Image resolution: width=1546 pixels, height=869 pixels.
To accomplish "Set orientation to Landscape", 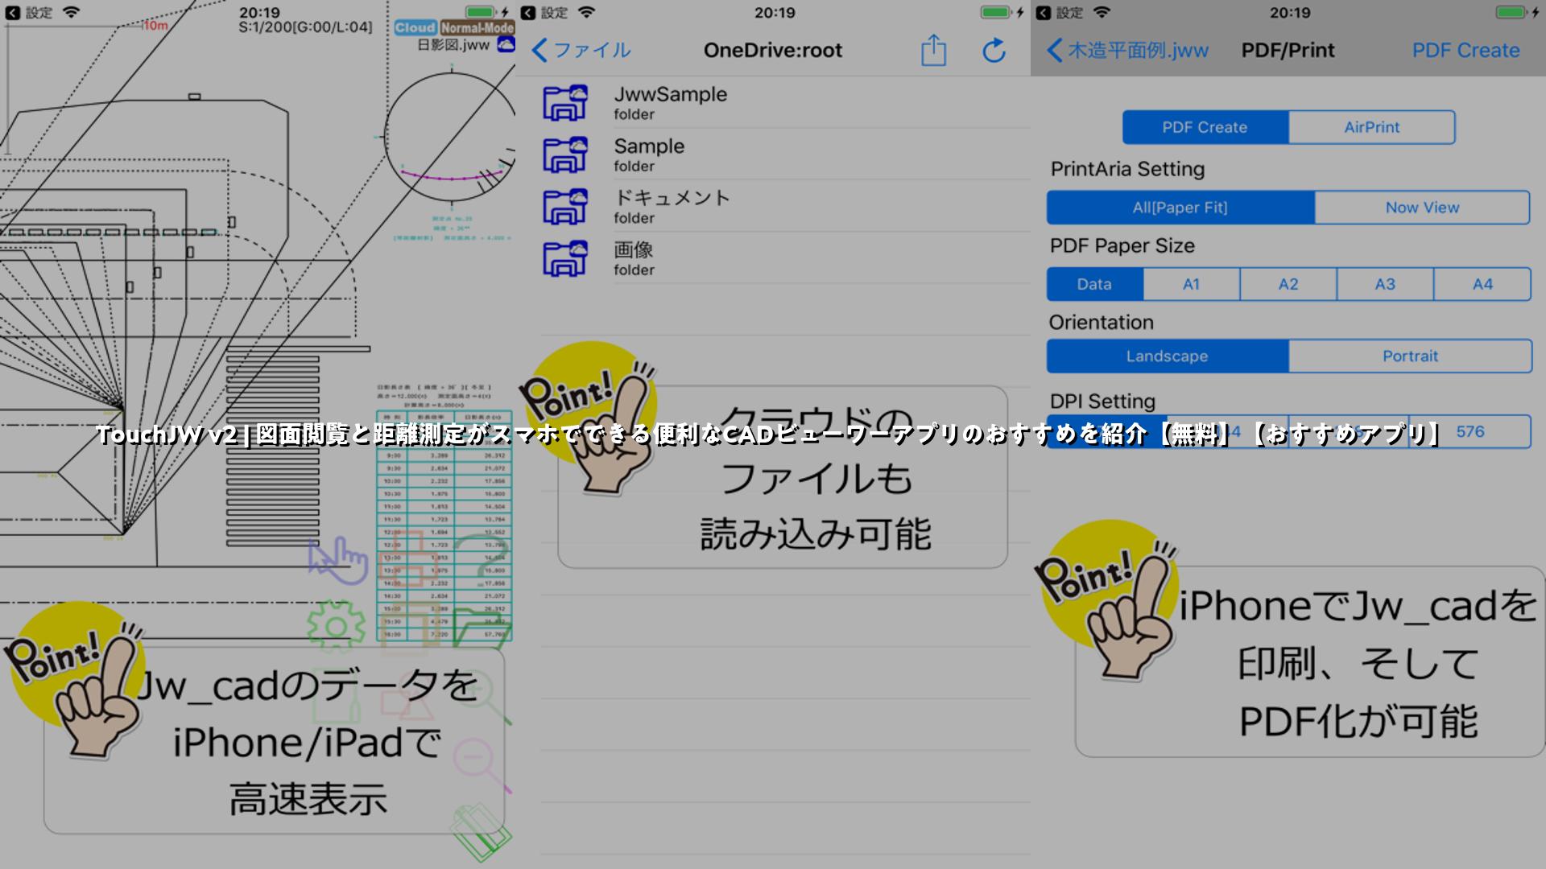I will (1168, 356).
